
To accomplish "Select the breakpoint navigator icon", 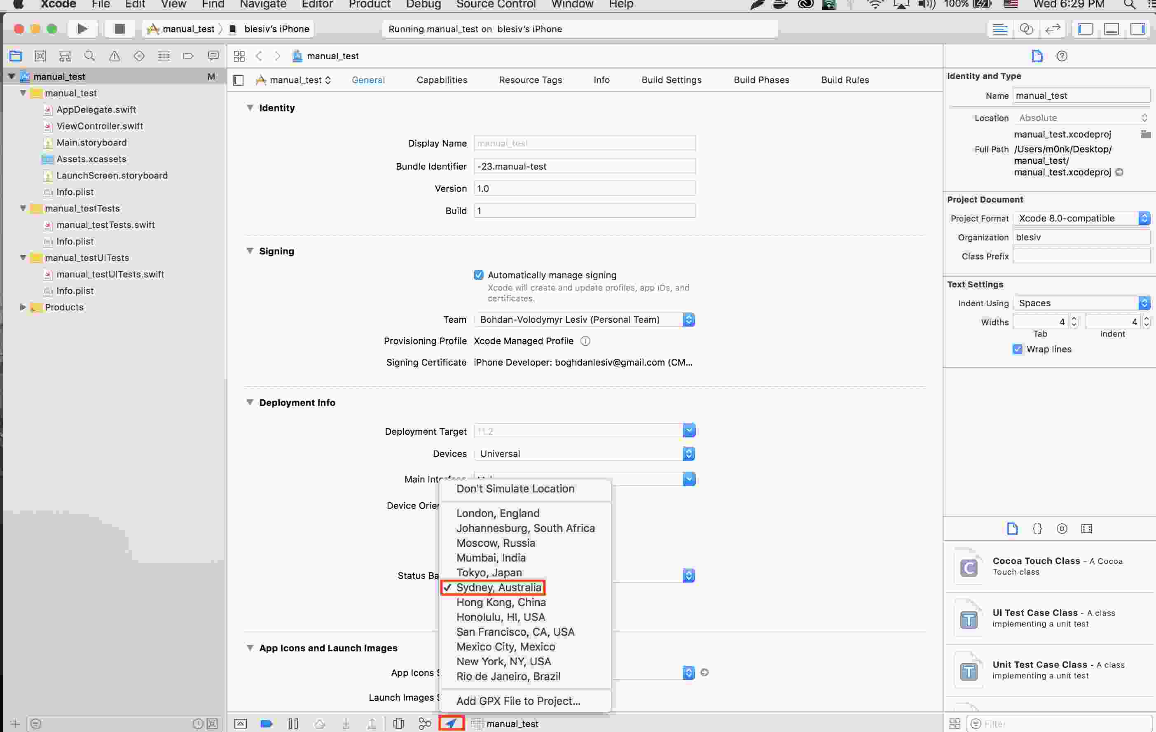I will (189, 56).
